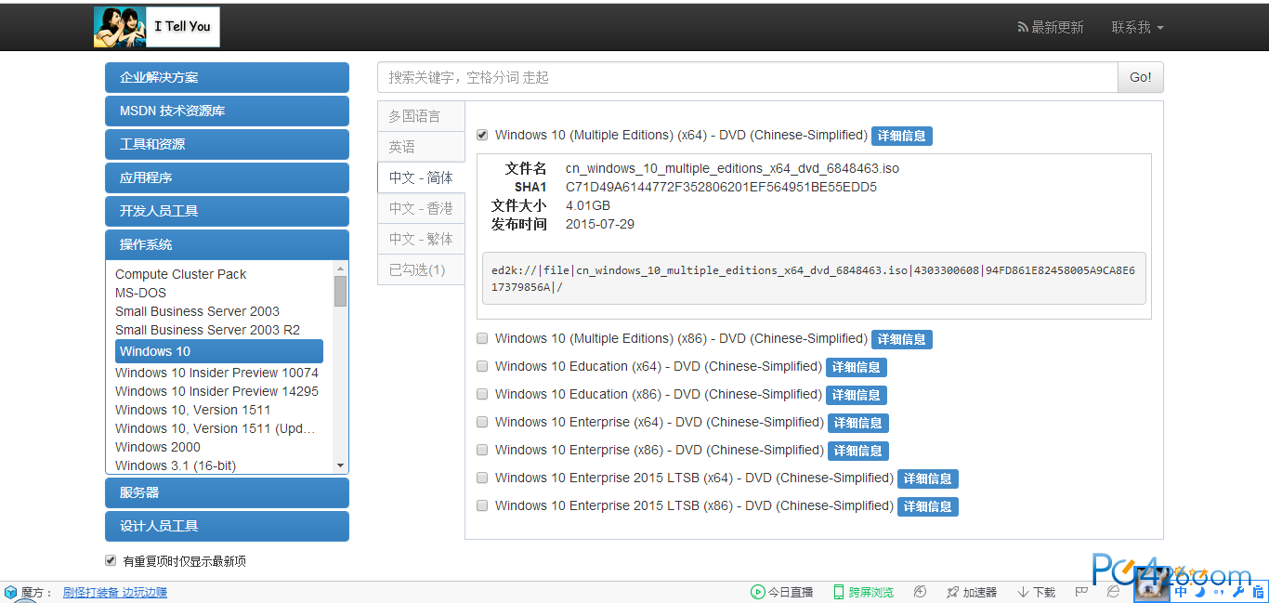
Task: Click the flag icon in the status bar
Action: pos(1081,592)
